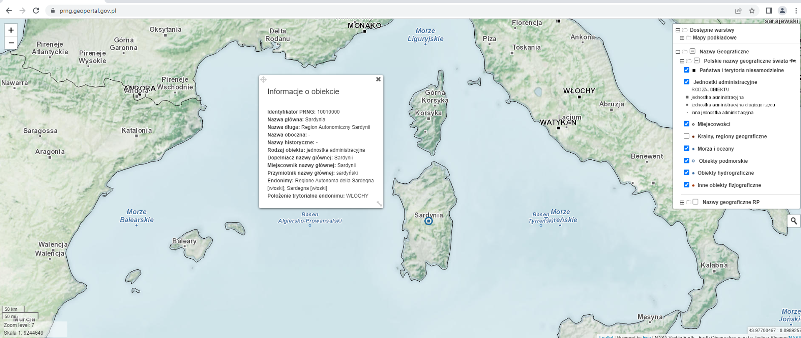The width and height of the screenshot is (801, 338).
Task: Uncheck the Obiekty hydrograficzne layer
Action: click(x=686, y=173)
